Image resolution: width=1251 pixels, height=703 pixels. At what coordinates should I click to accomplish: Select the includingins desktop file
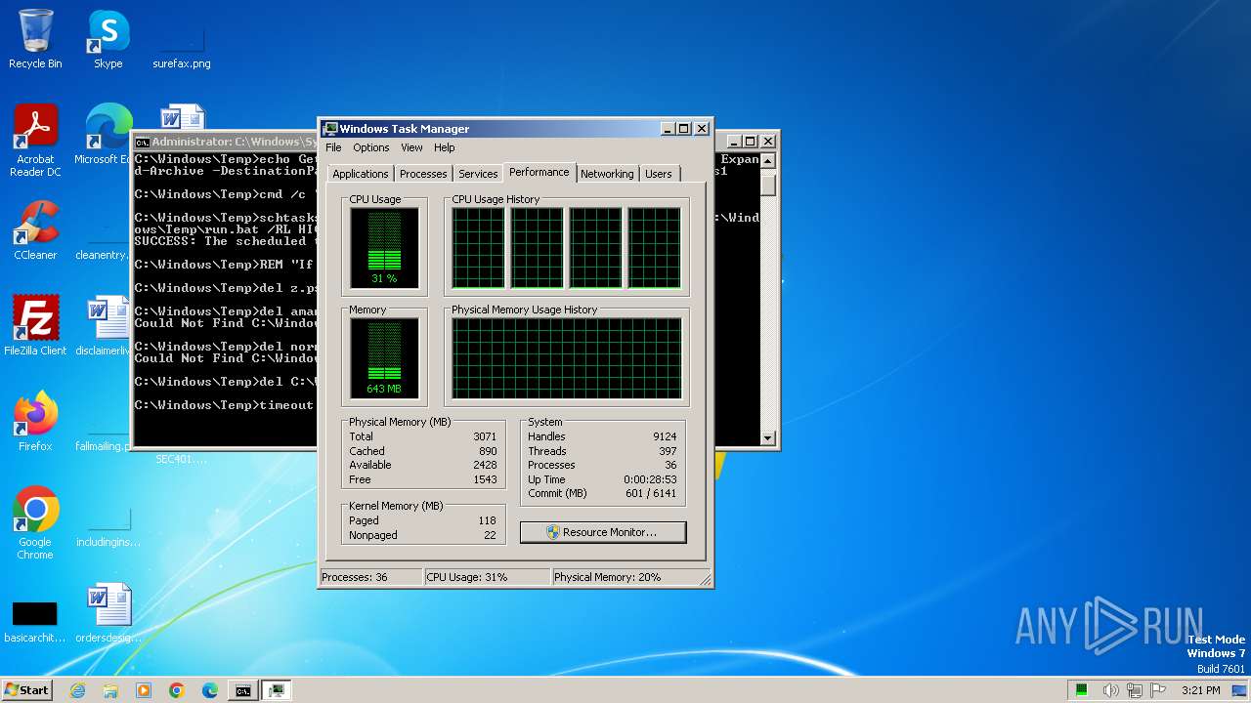click(108, 527)
